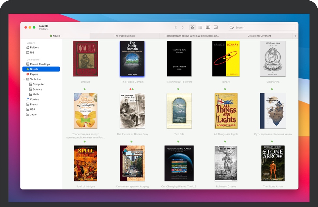Click the cover gallery view icon
This screenshot has height=207, width=318.
click(216, 27)
